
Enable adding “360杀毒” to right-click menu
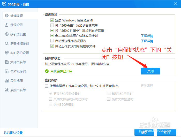click(x=52, y=25)
